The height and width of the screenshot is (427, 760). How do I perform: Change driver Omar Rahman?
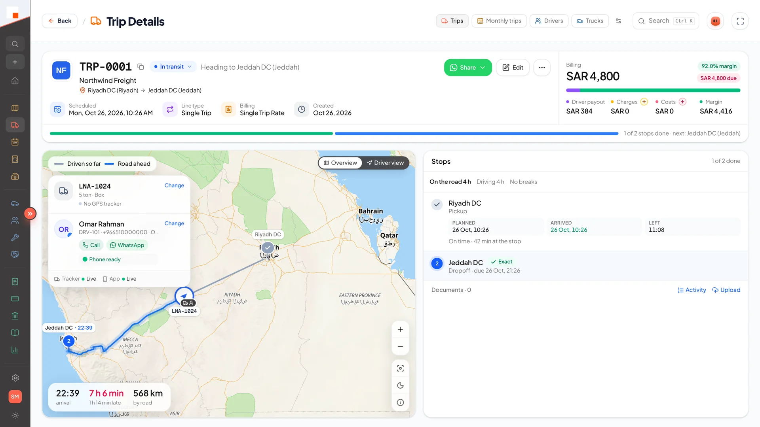pyautogui.click(x=174, y=223)
